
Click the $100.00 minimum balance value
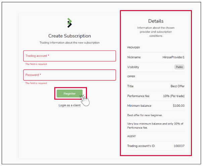click(x=178, y=106)
